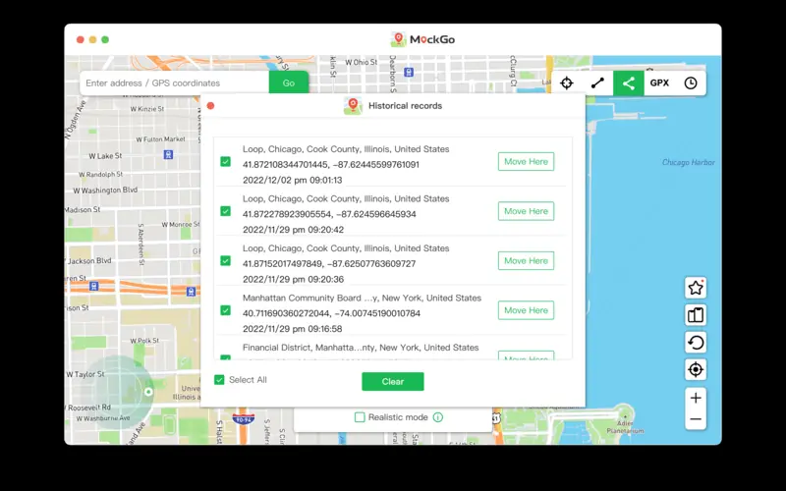Open favorites star icon
The image size is (786, 491).
pos(696,288)
